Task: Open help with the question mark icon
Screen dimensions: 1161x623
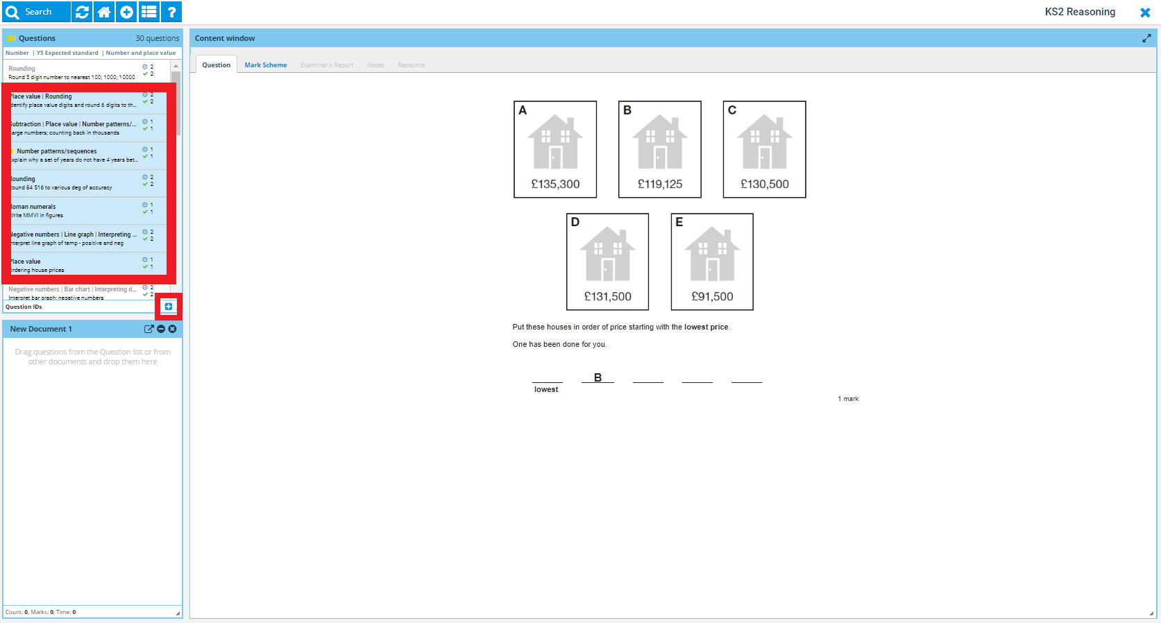Action: pos(171,12)
